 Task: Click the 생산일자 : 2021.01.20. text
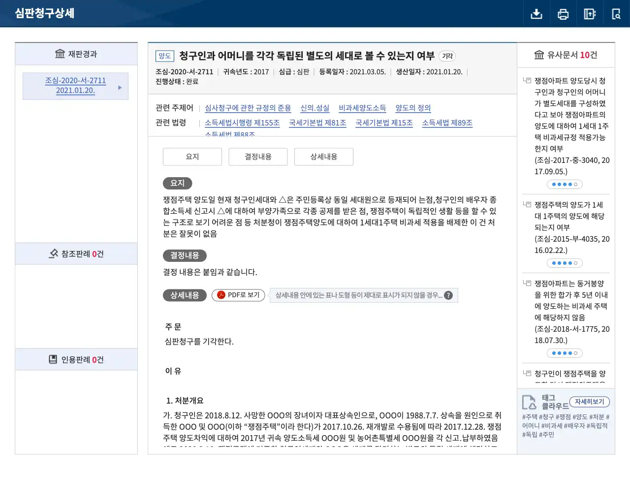[x=429, y=72]
